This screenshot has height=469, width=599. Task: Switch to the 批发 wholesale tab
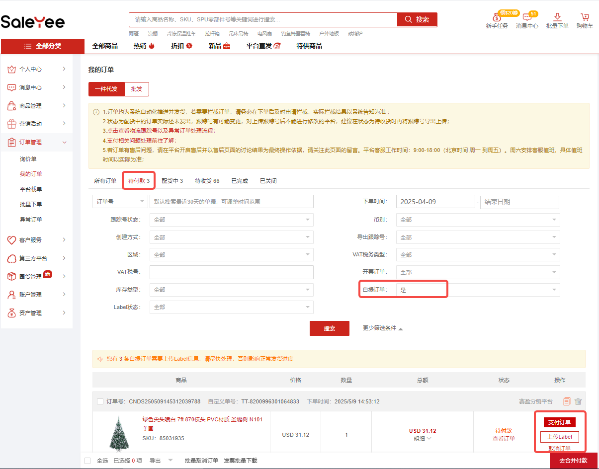coord(137,89)
